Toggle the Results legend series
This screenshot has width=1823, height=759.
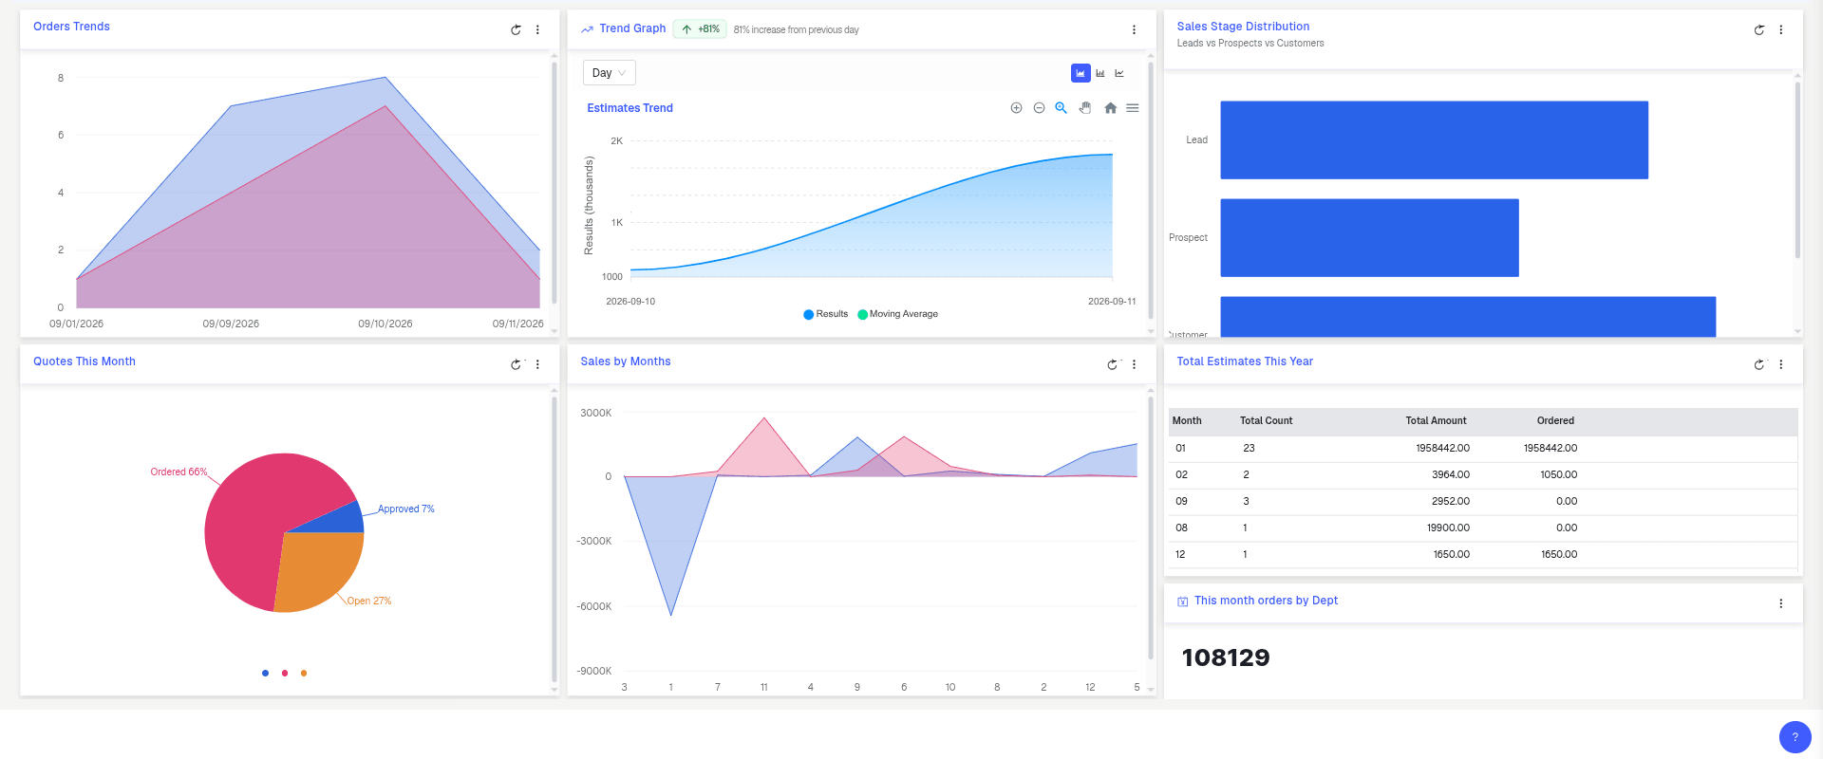click(x=825, y=314)
